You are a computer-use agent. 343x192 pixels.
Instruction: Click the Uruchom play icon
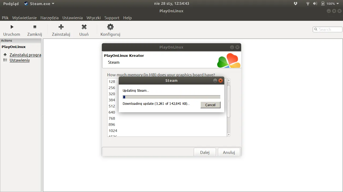12,27
